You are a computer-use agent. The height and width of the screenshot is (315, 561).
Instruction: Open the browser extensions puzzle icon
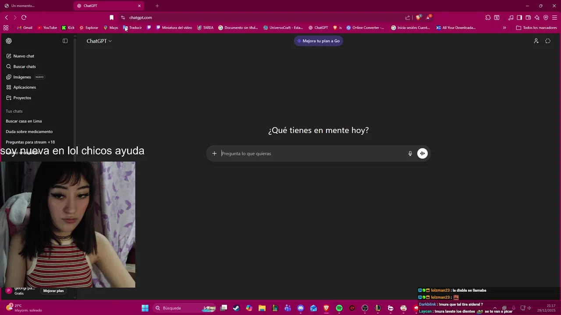click(x=488, y=17)
